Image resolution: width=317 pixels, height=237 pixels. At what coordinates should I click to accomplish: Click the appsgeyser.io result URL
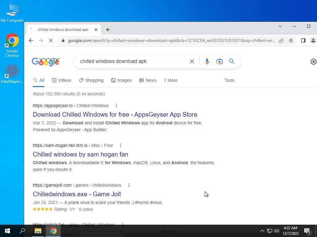point(71,106)
